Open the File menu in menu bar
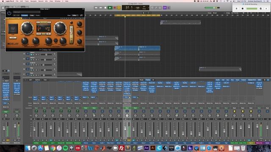The width and height of the screenshot is (271, 152). coord(17,1)
